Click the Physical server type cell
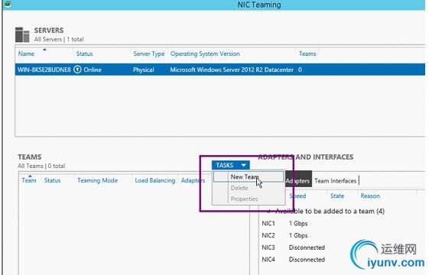The width and height of the screenshot is (429, 275). pos(143,70)
